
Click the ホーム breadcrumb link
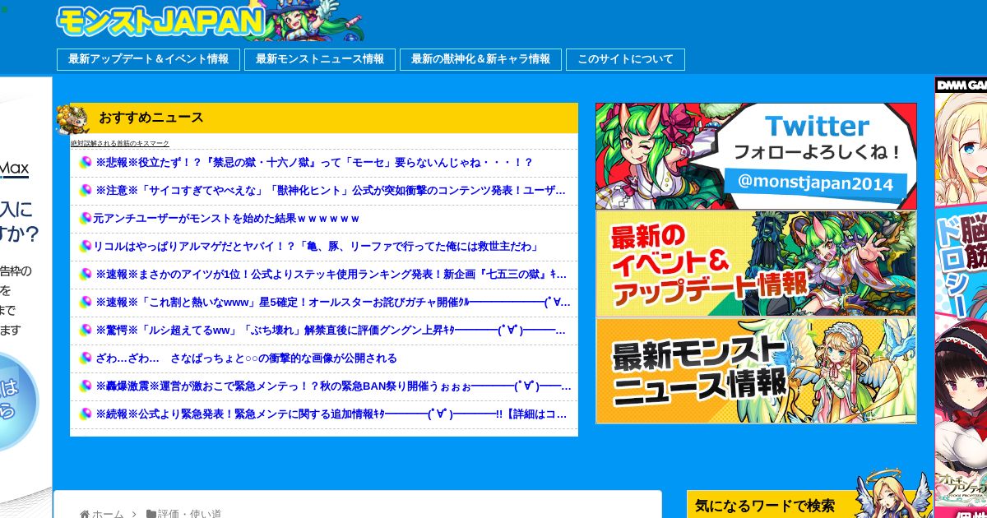coord(108,514)
